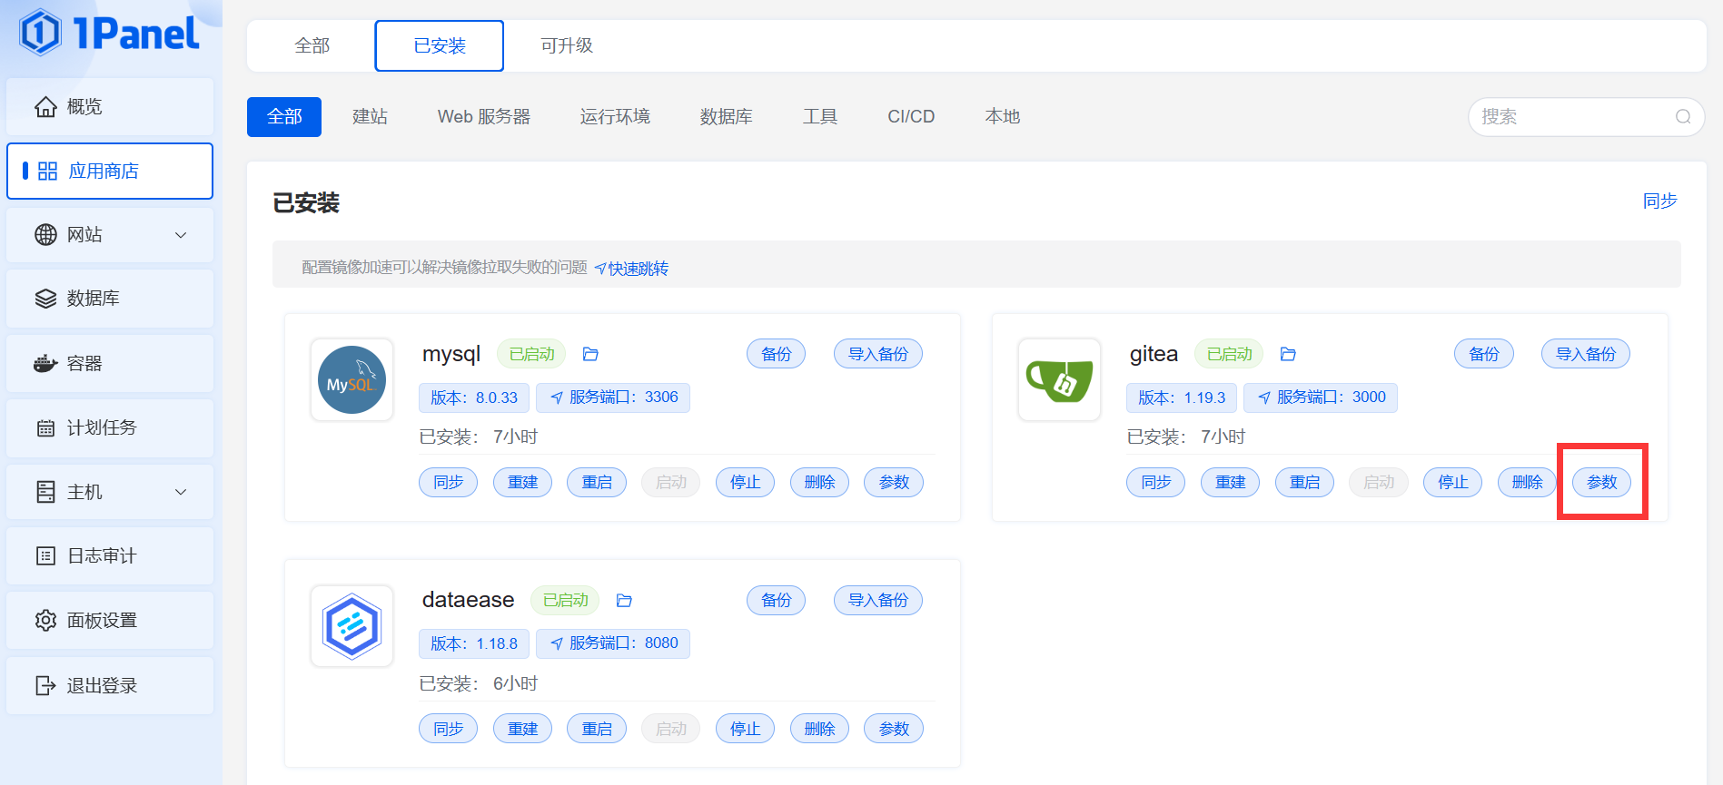Click the 1Panel logo
The width and height of the screenshot is (1723, 785).
pos(109,34)
